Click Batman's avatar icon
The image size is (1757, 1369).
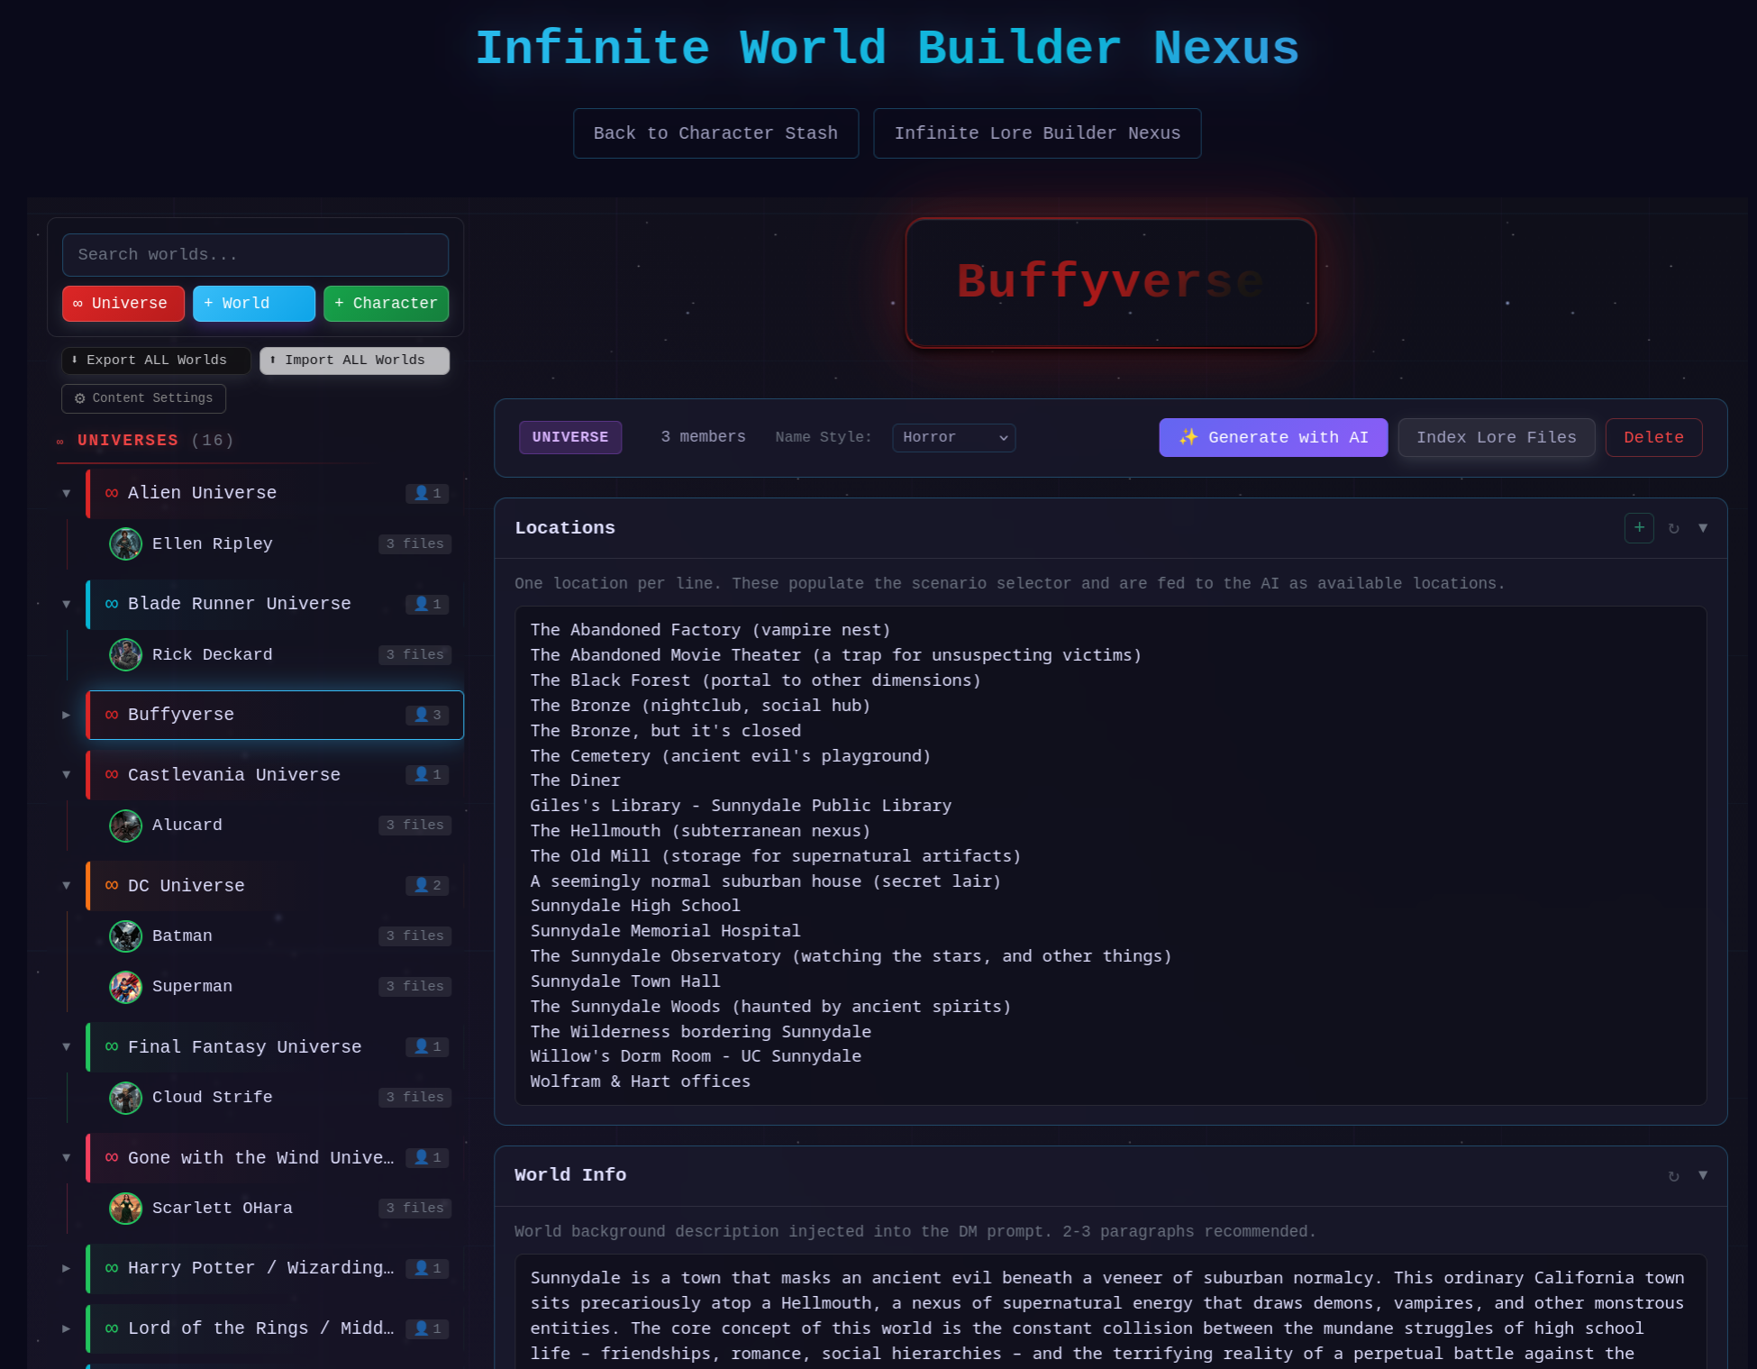pos(125,936)
